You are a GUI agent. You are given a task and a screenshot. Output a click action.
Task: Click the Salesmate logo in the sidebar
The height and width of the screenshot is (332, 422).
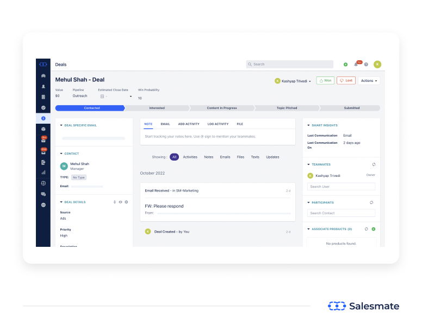coord(43,64)
